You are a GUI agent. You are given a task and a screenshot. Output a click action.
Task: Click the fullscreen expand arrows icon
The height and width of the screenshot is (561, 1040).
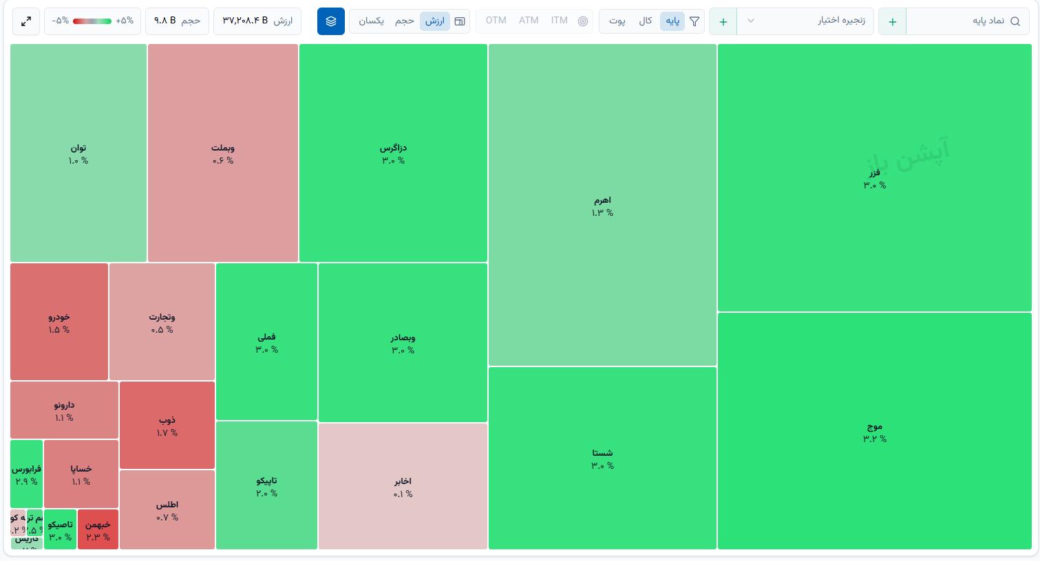click(x=26, y=21)
